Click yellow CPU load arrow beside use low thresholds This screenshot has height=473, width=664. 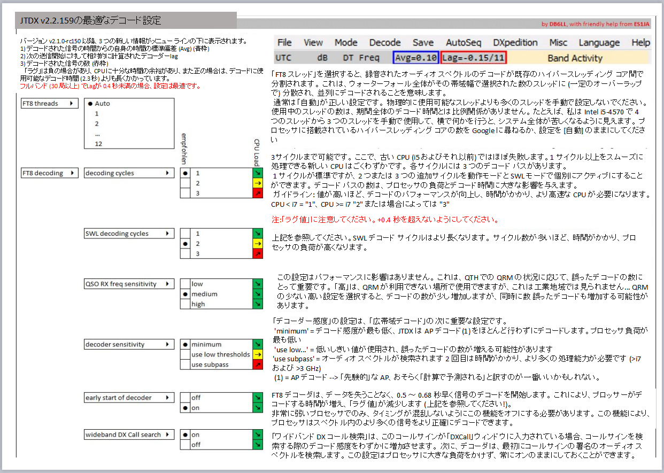[258, 354]
